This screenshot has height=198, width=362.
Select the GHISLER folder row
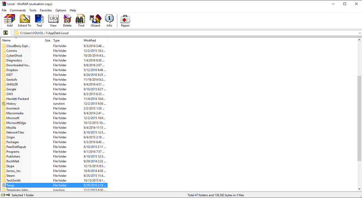[x=54, y=85]
